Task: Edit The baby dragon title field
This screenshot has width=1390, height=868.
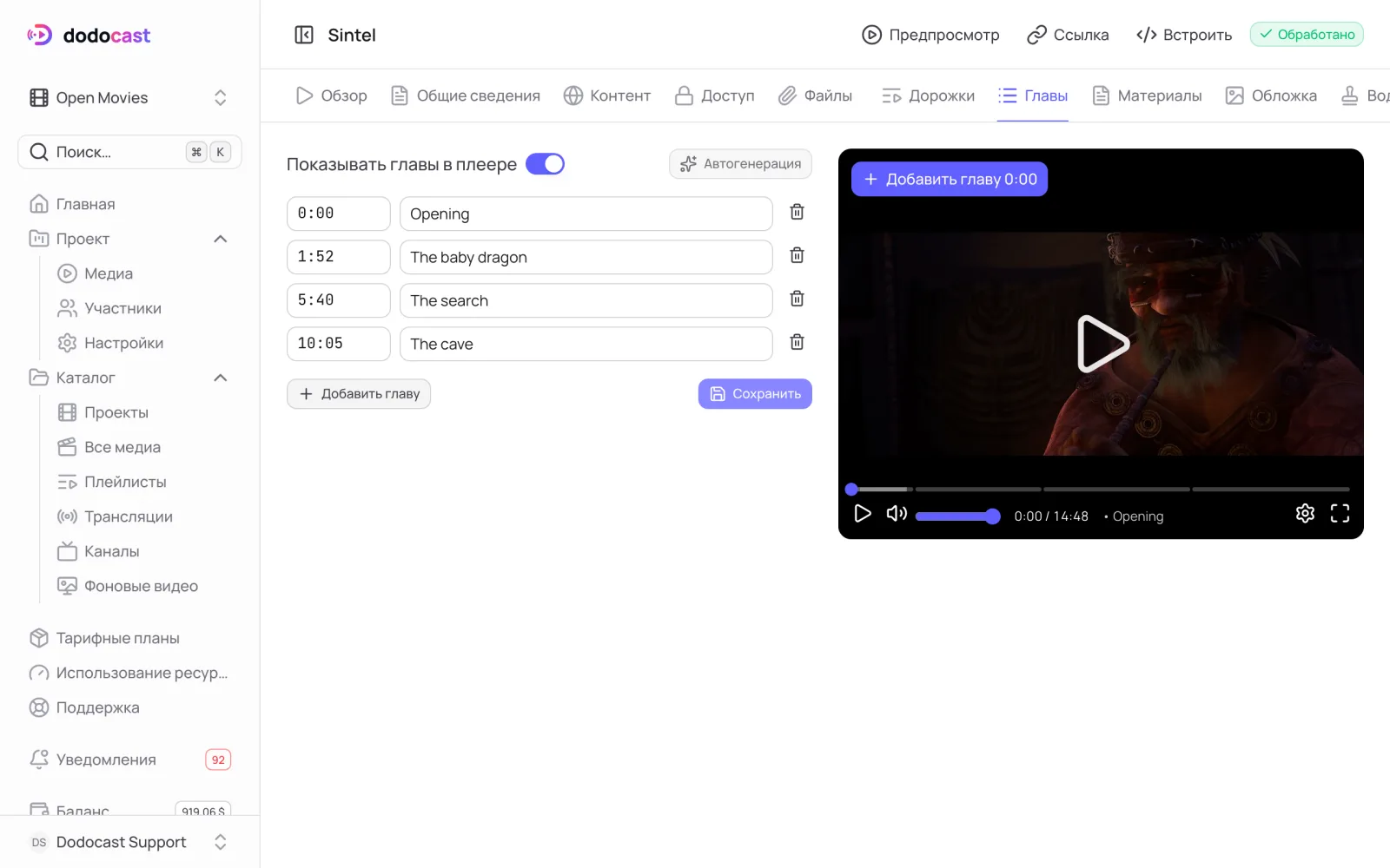Action: (586, 257)
